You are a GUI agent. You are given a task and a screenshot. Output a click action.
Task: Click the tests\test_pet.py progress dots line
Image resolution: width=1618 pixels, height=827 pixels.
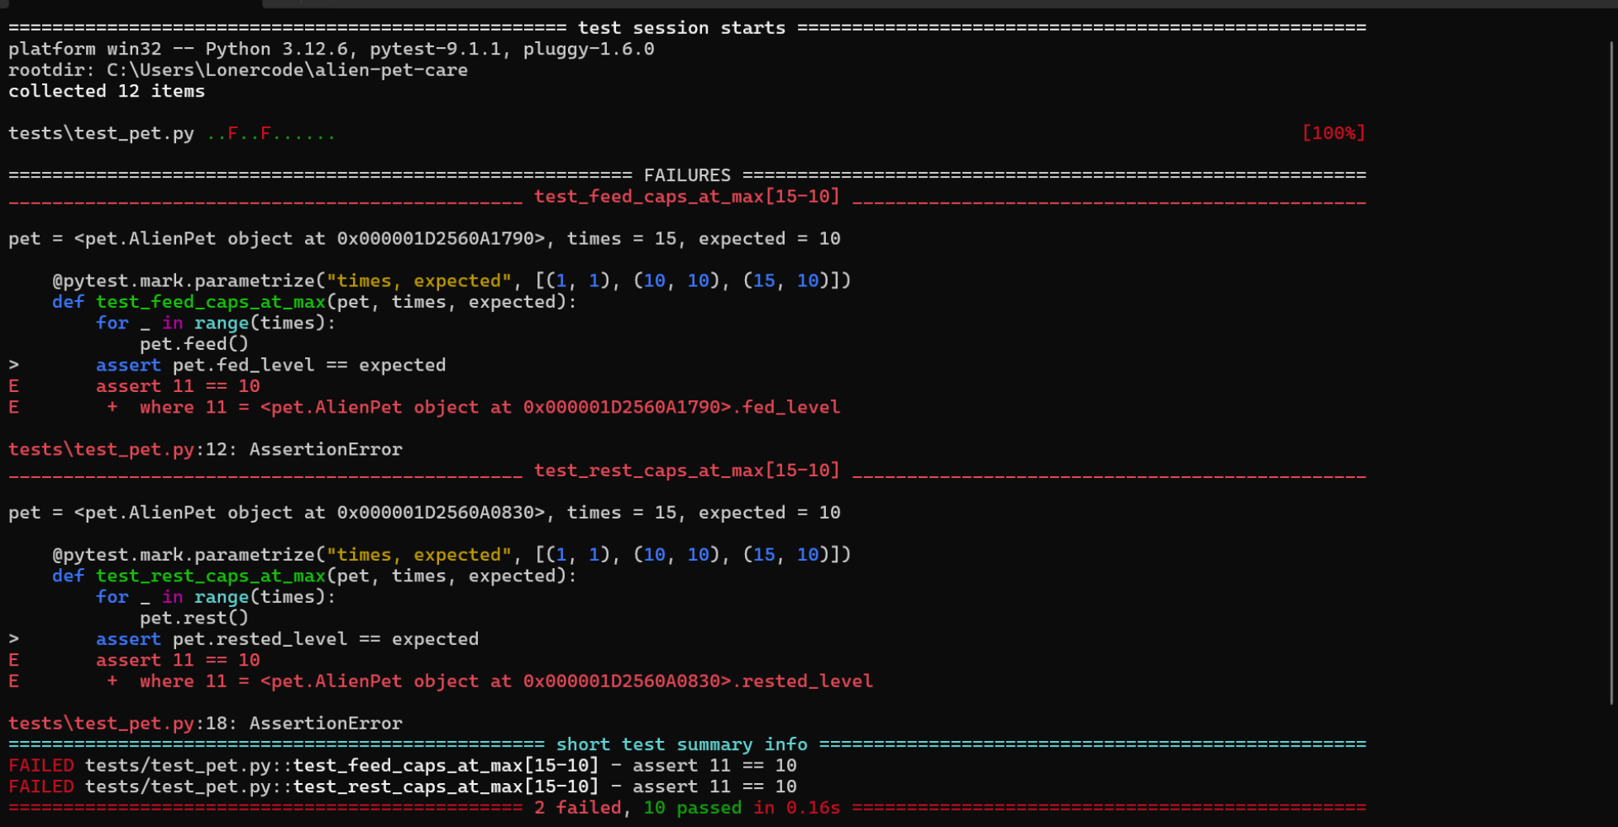tap(172, 133)
